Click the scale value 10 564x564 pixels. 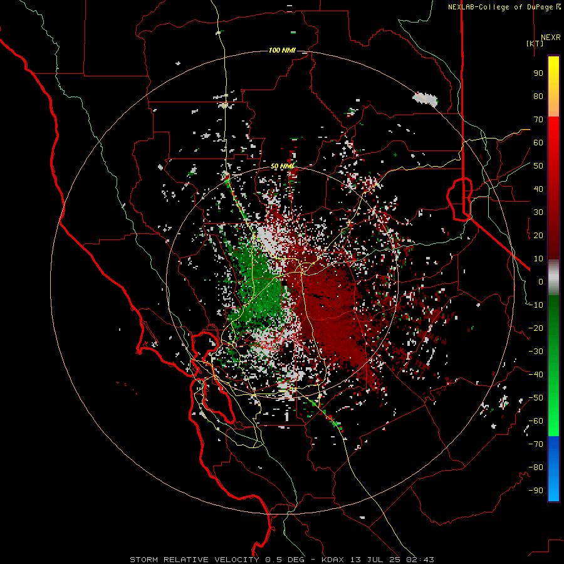point(538,259)
